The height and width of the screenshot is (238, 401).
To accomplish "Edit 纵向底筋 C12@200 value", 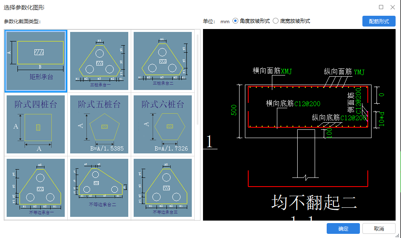I will coord(353,118).
